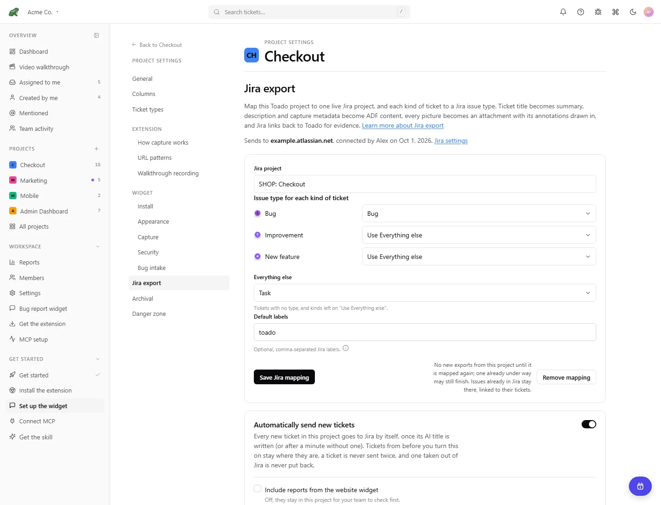Click Save Jira mapping button
661x505 pixels.
coord(284,377)
